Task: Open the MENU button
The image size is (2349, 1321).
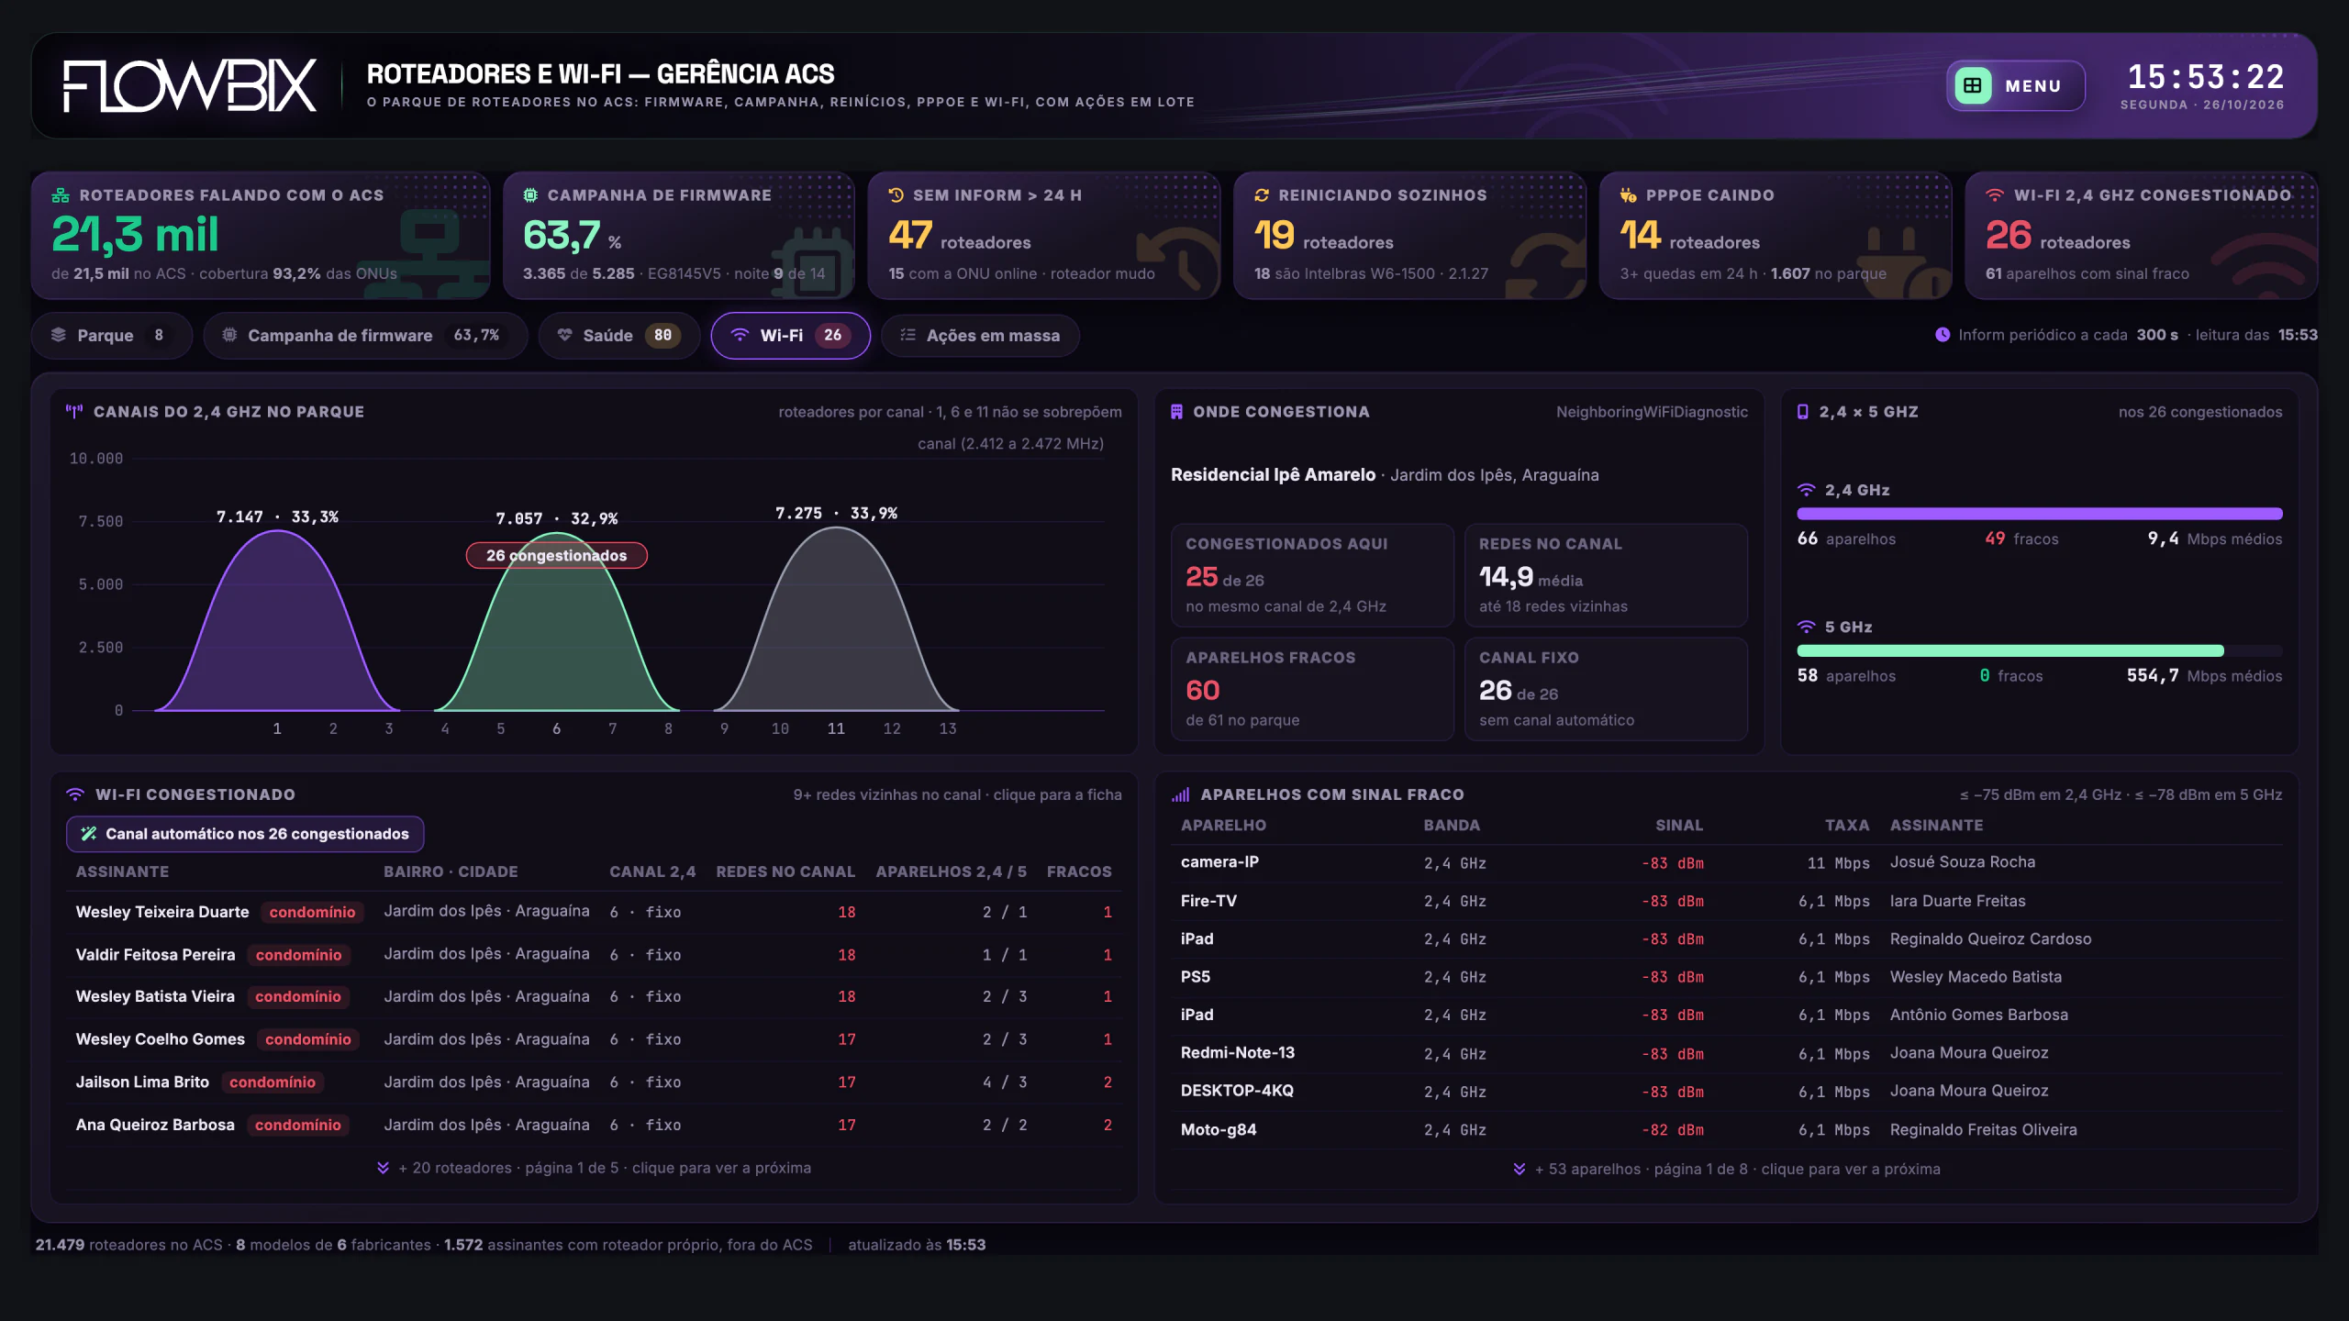Action: click(x=2015, y=85)
